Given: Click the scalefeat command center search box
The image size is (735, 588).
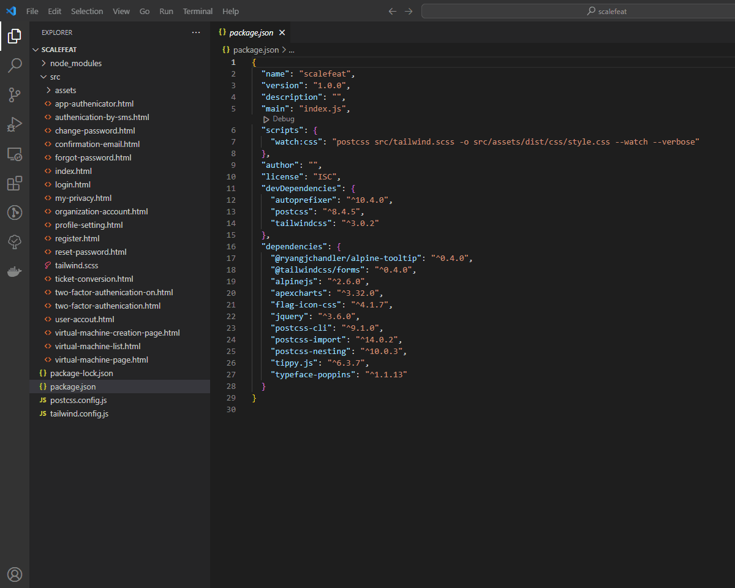Looking at the screenshot, I should 606,11.
